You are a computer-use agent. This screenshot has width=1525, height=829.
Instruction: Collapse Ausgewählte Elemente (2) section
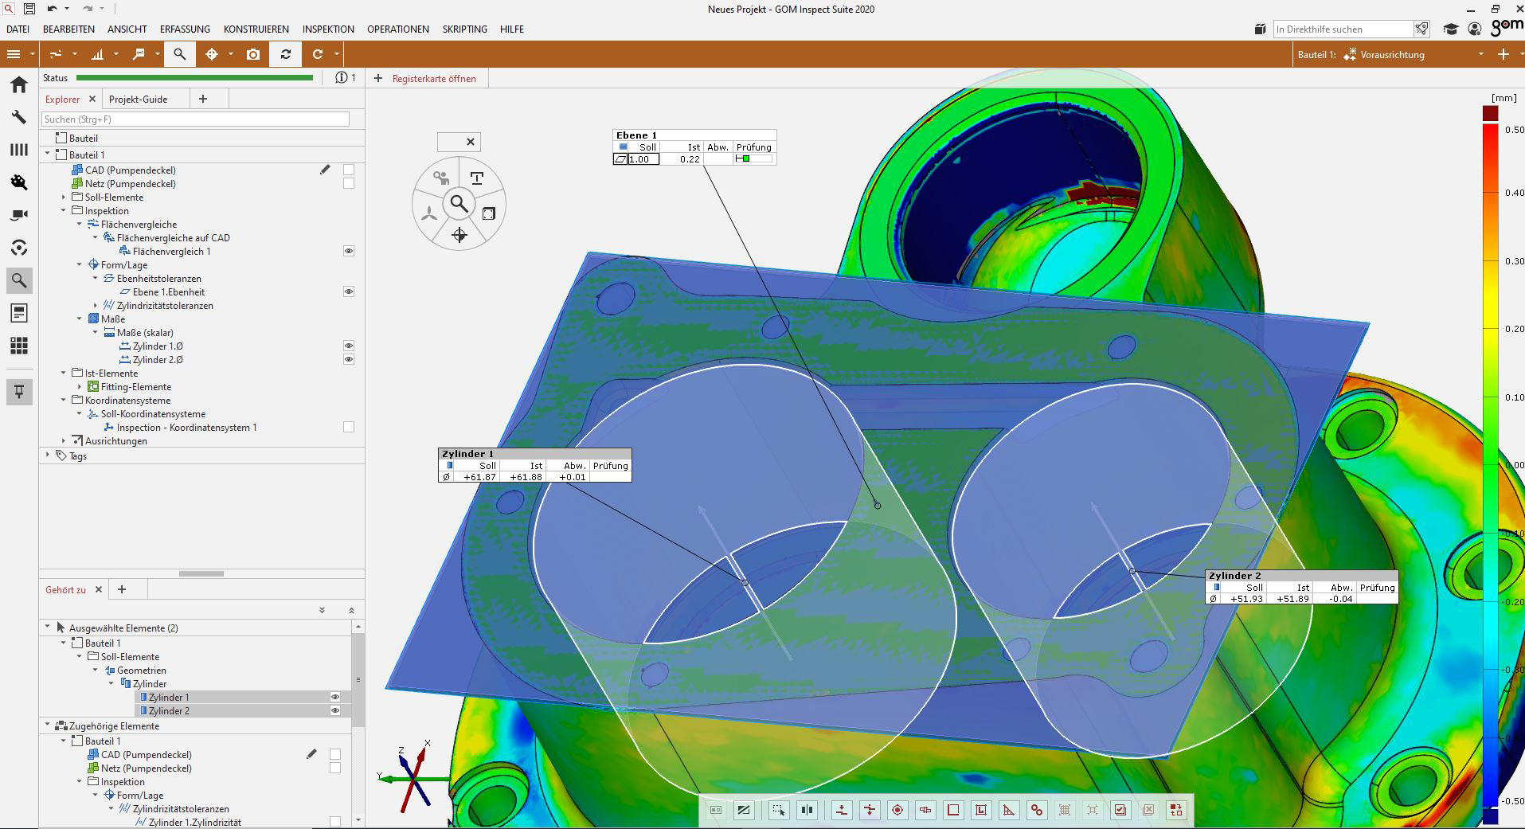[48, 627]
